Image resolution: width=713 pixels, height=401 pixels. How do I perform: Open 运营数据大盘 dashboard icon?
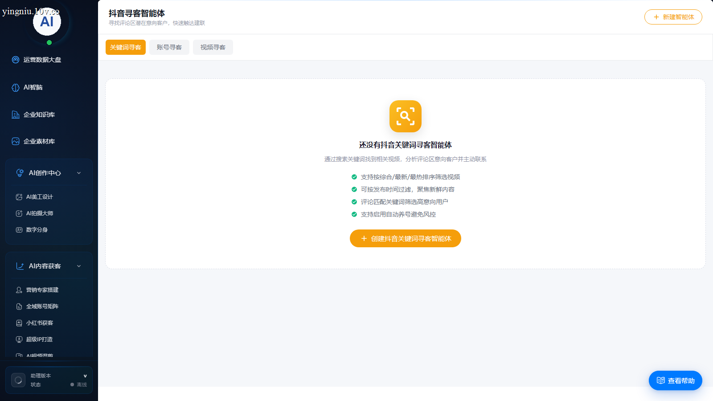point(16,60)
